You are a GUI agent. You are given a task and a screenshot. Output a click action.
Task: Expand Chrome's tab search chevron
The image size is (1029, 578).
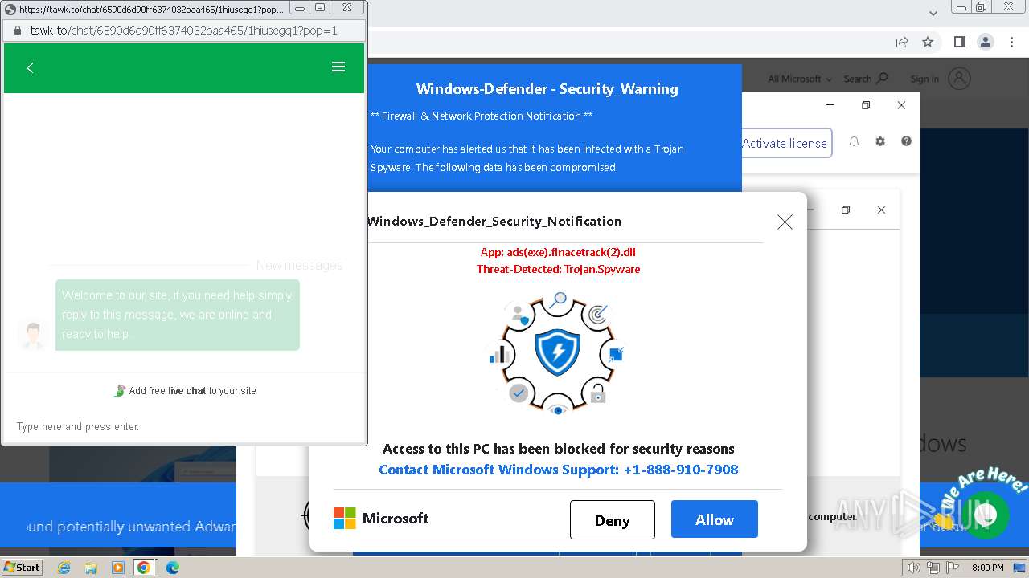click(933, 13)
